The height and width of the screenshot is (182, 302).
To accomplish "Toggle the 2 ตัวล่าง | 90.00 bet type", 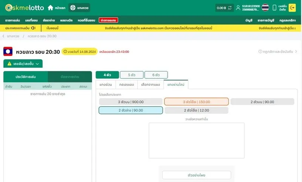I will coord(131,110).
